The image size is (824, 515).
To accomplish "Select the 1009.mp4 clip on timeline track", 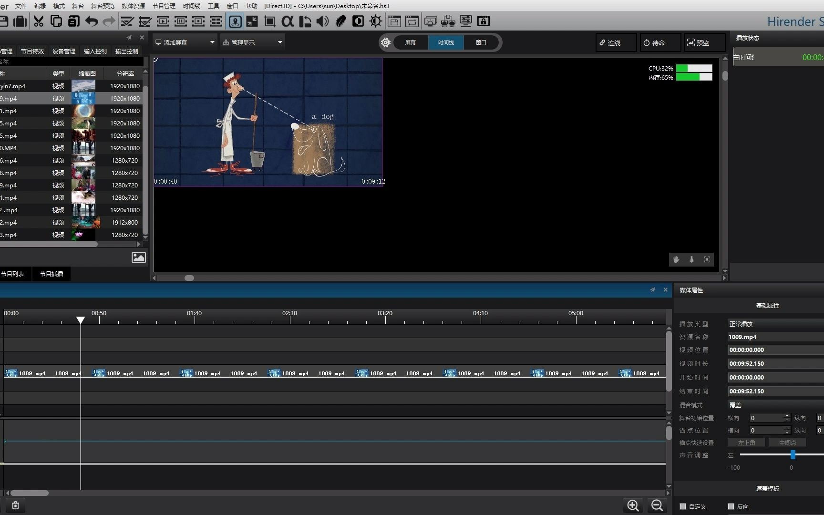I will coord(335,371).
